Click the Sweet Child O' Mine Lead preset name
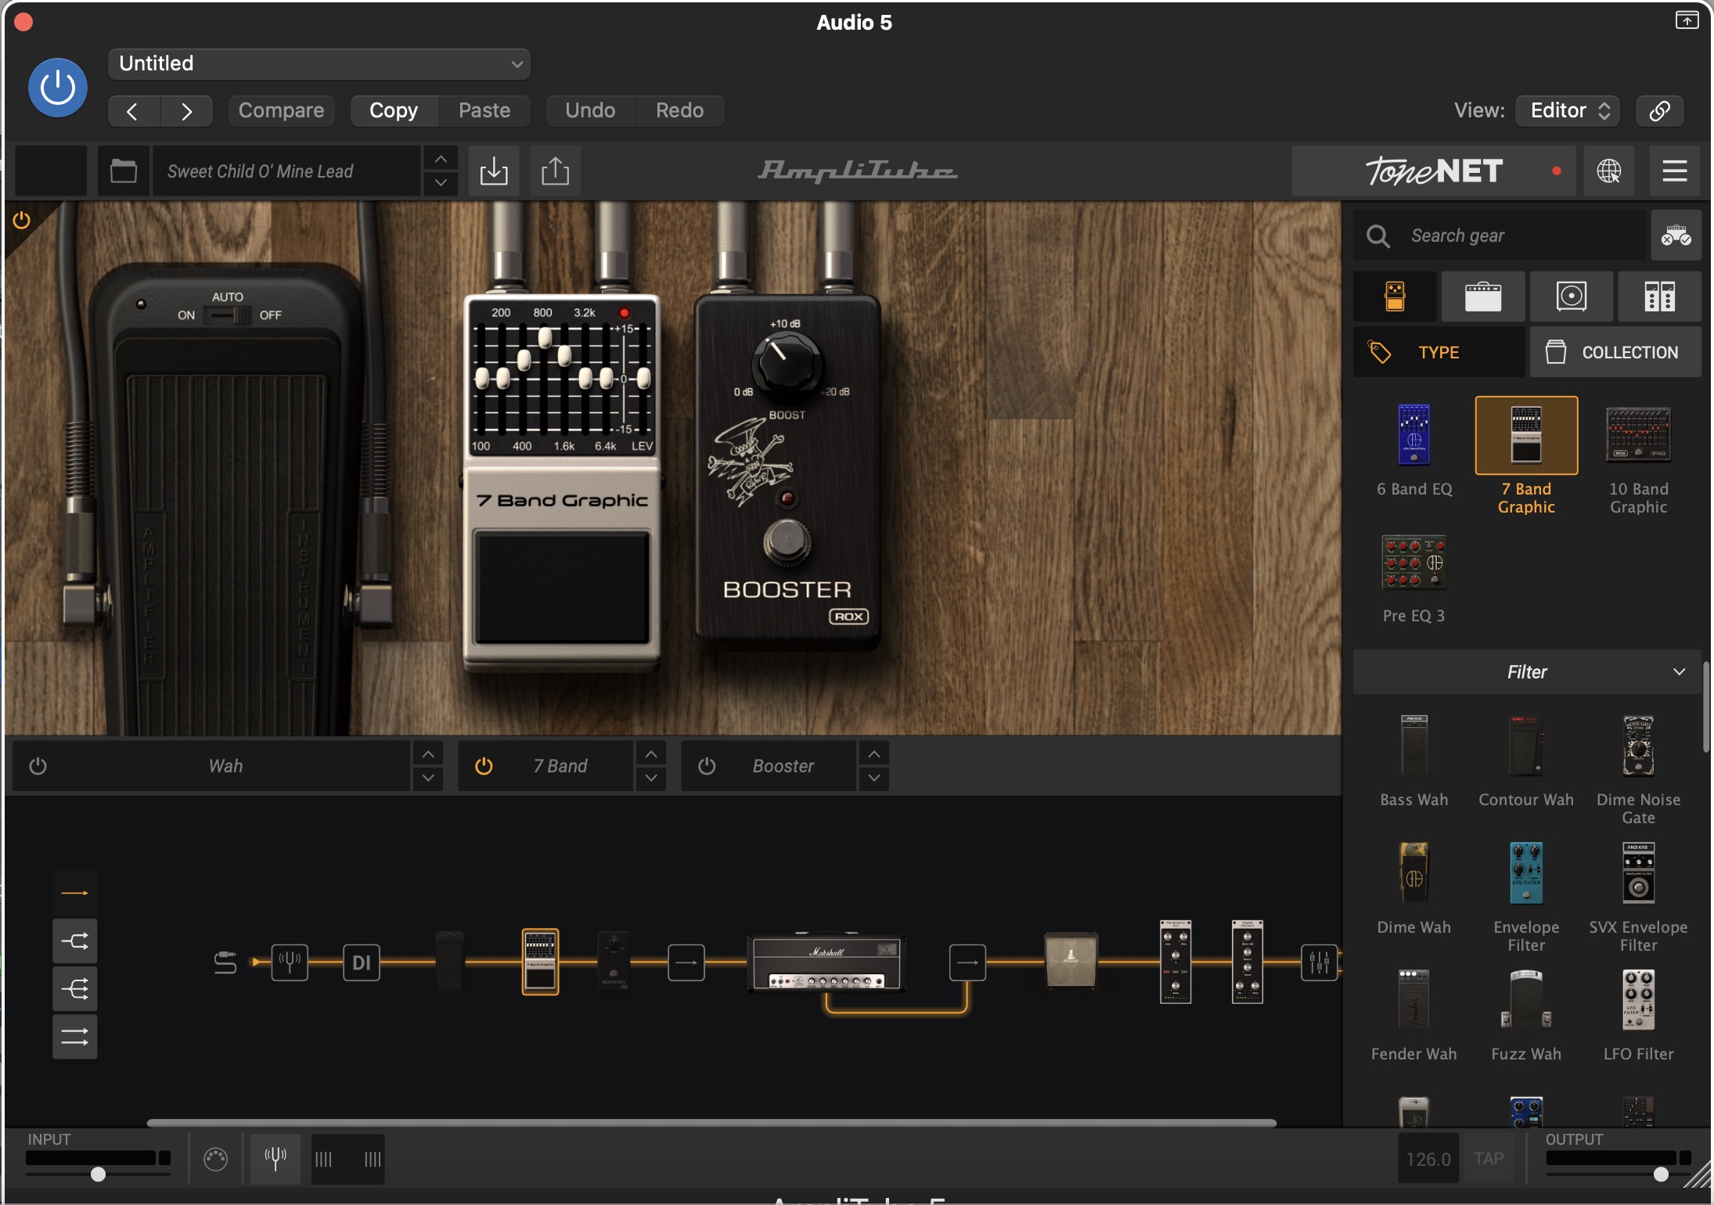The width and height of the screenshot is (1714, 1205). [286, 171]
